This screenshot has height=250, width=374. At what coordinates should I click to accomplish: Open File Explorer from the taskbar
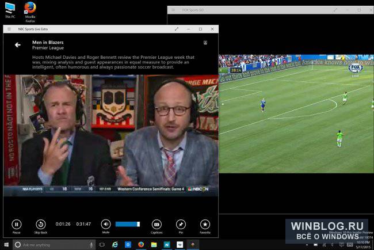(154, 245)
